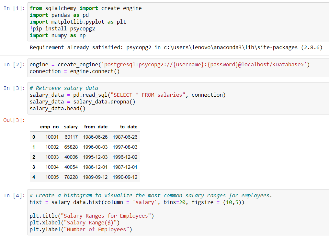
Task: Click the salary data code cell In [3]
Action: pyautogui.click(x=178, y=98)
